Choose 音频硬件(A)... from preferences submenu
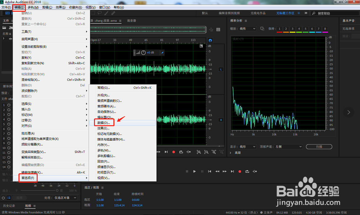Image resolution: width=360 pixels, height=215 pixels. (x=123, y=106)
